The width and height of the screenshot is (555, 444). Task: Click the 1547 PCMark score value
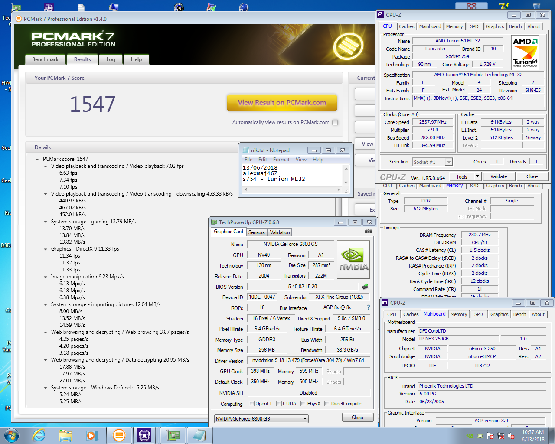93,104
